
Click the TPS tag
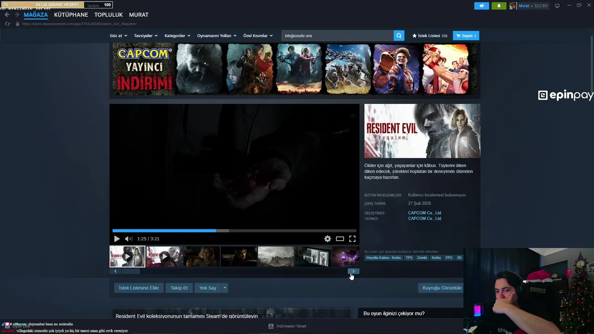(x=409, y=258)
